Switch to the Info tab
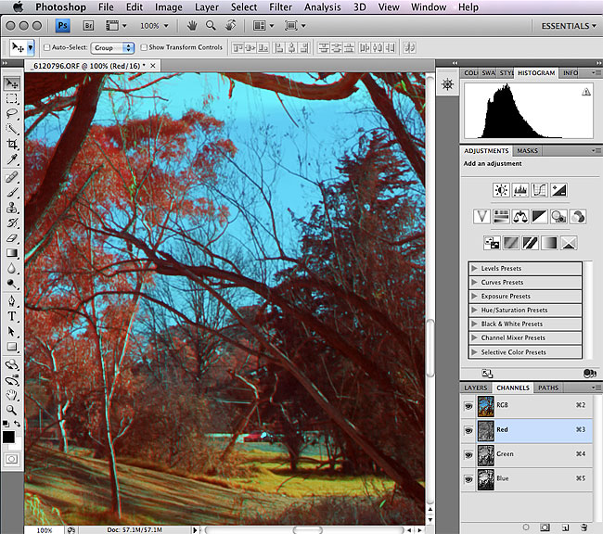This screenshot has height=534, width=603. 571,72
